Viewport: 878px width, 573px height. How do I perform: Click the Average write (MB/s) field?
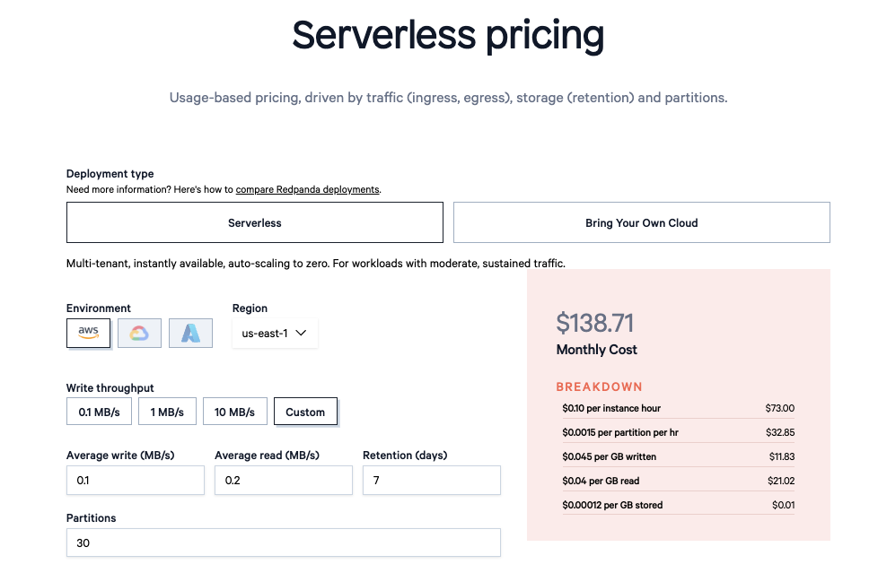136,480
